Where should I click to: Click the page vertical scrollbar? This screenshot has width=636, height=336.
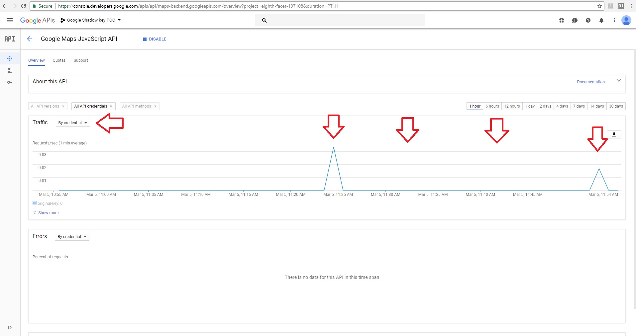pyautogui.click(x=634, y=179)
